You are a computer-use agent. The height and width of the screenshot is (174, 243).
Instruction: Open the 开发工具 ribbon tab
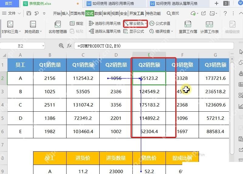(137, 14)
